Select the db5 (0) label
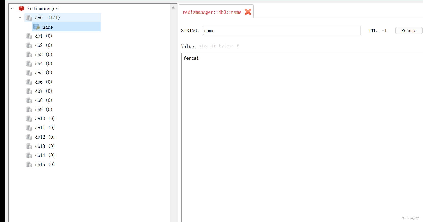 point(44,73)
